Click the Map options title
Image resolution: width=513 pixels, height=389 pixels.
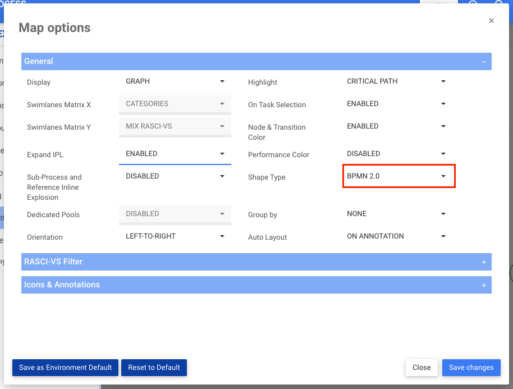[x=54, y=28]
